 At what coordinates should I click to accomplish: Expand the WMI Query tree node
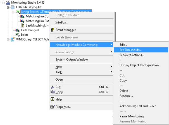8,39
